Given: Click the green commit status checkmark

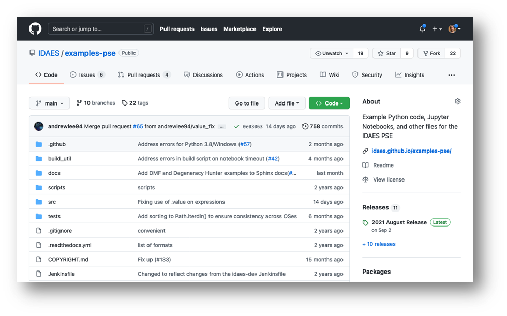Looking at the screenshot, I should pyautogui.click(x=236, y=126).
